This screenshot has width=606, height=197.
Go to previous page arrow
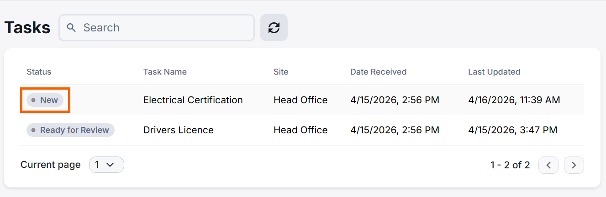[x=548, y=165]
